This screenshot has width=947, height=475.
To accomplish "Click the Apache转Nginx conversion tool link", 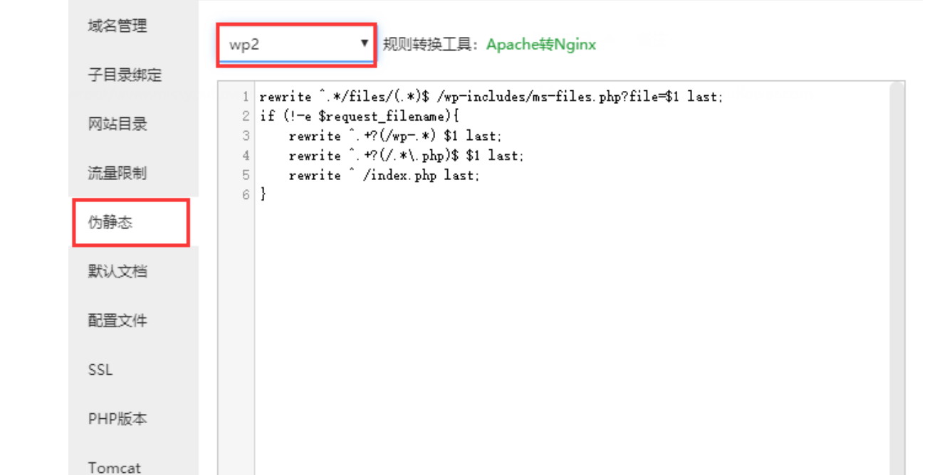I will pos(540,44).
